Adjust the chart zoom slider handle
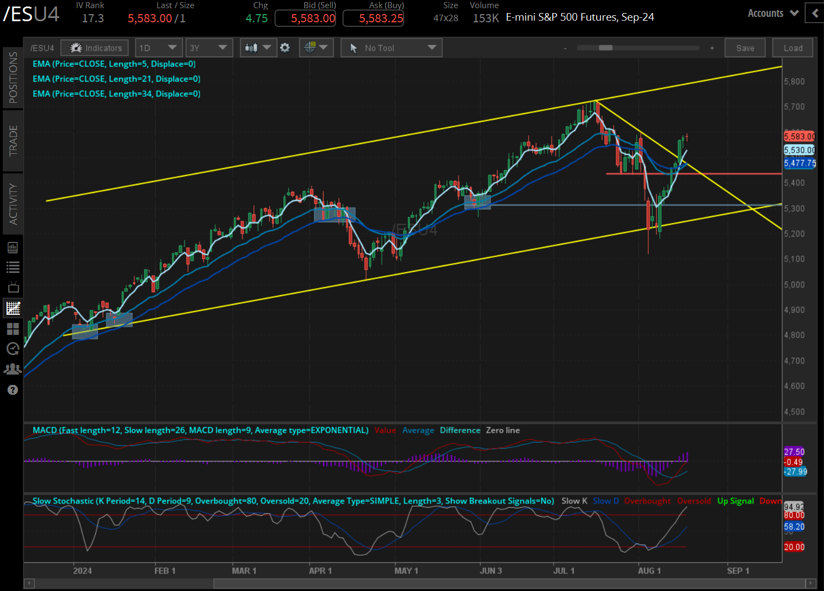This screenshot has height=591, width=824. (x=605, y=48)
